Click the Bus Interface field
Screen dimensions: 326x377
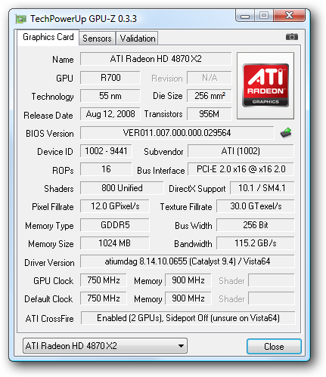click(x=241, y=169)
